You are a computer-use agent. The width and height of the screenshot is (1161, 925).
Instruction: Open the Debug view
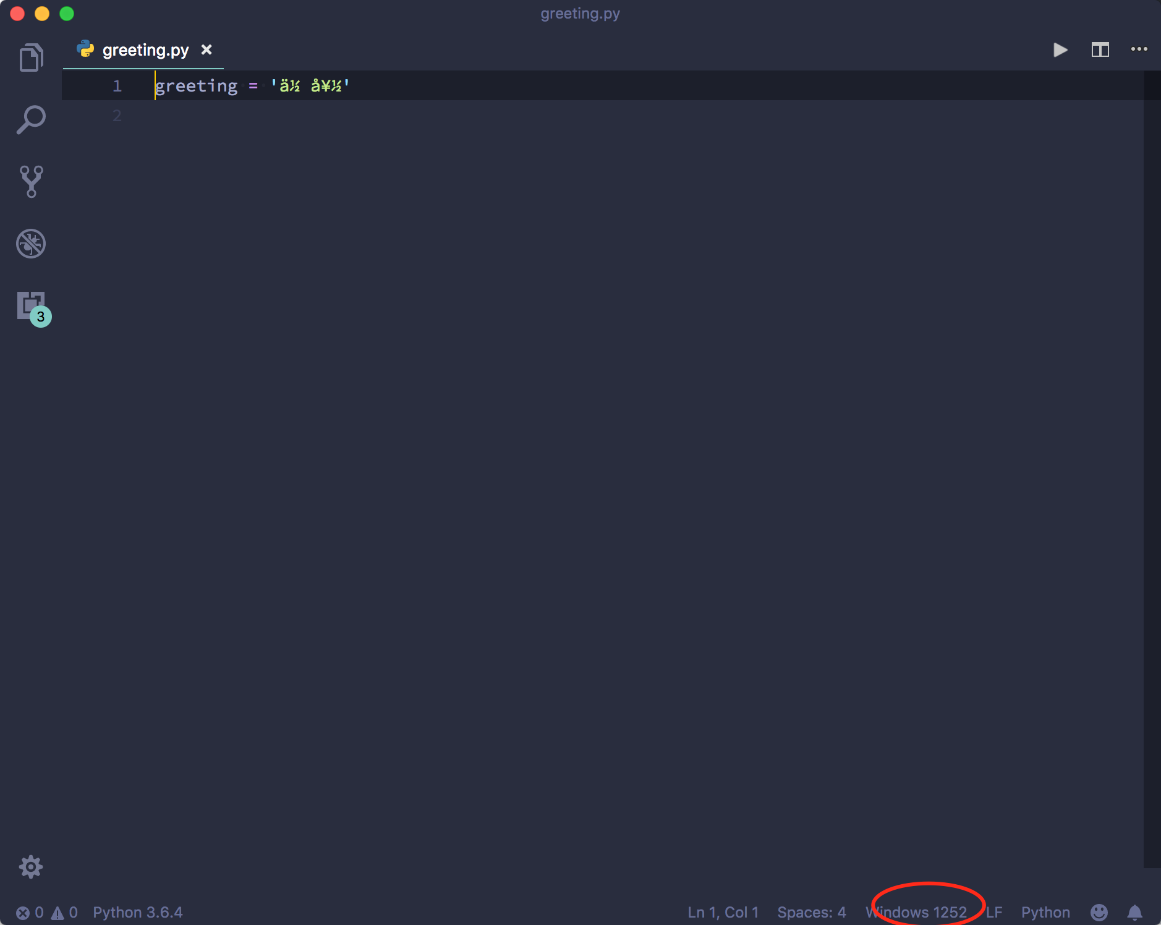pos(30,243)
